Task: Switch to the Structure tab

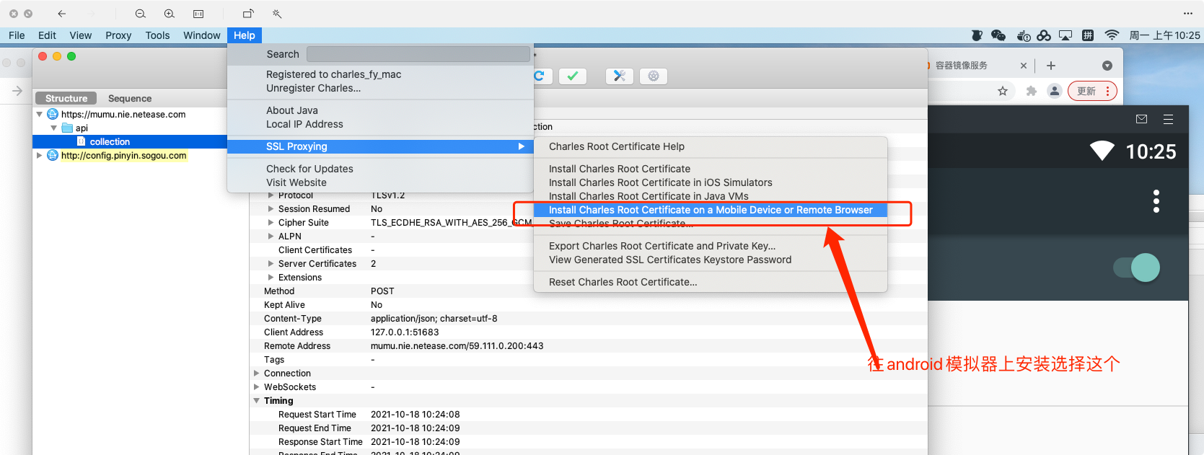Action: [66, 98]
